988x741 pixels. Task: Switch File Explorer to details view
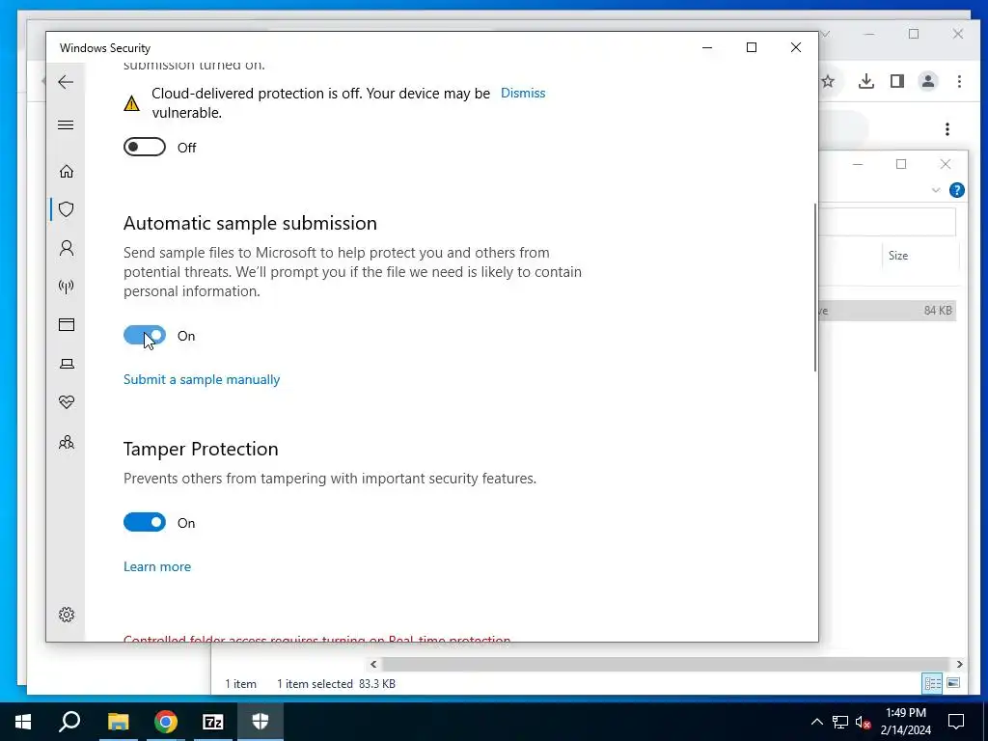pos(932,683)
